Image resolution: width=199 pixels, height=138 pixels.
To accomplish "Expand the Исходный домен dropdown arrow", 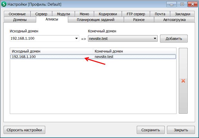I will coord(77,39).
